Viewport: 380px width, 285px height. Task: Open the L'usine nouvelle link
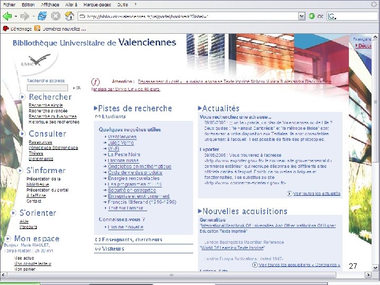tap(126, 227)
